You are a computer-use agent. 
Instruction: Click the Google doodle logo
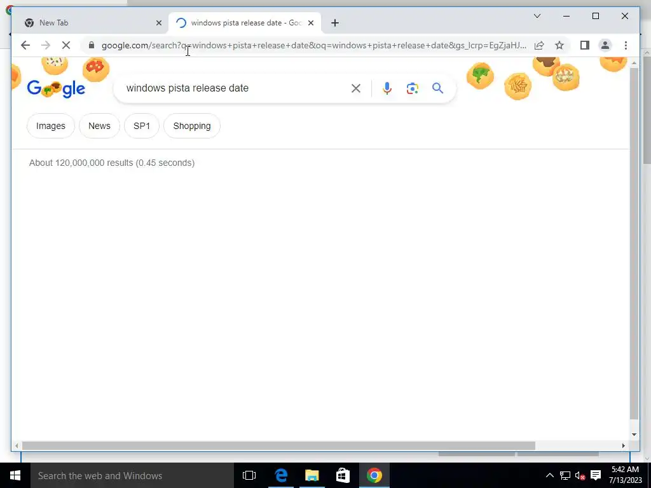[56, 88]
